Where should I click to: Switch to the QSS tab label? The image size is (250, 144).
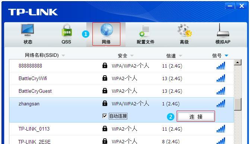tap(66, 42)
